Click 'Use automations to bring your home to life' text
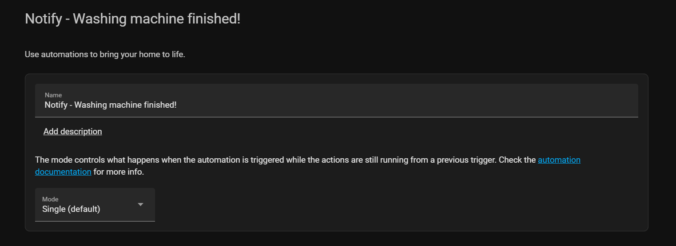Image resolution: width=676 pixels, height=246 pixels. point(105,55)
